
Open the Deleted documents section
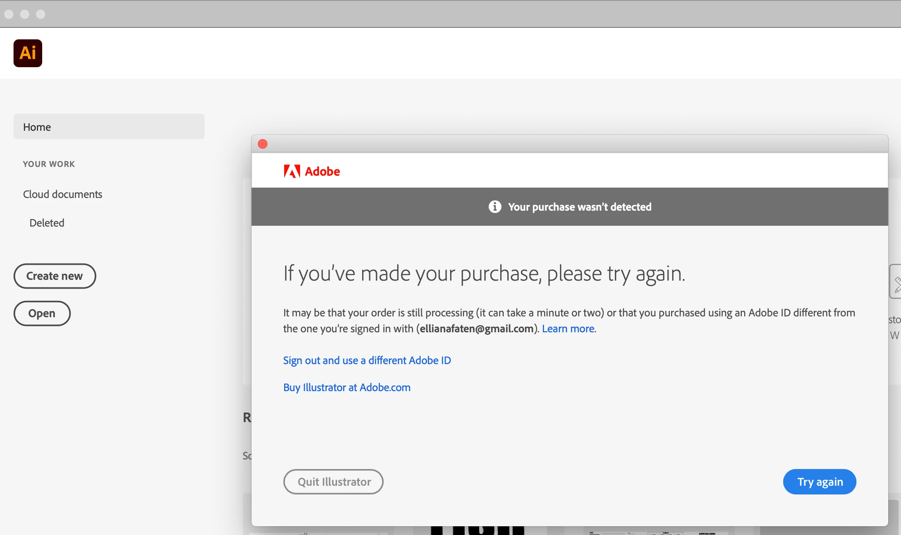(x=47, y=223)
